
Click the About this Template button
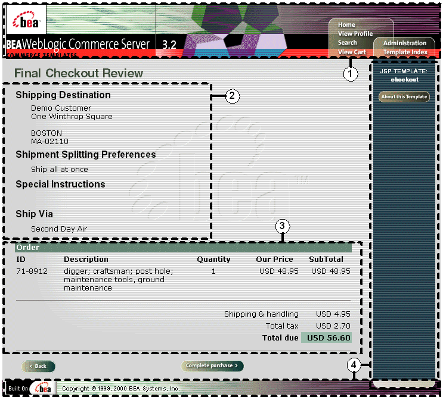[x=404, y=97]
